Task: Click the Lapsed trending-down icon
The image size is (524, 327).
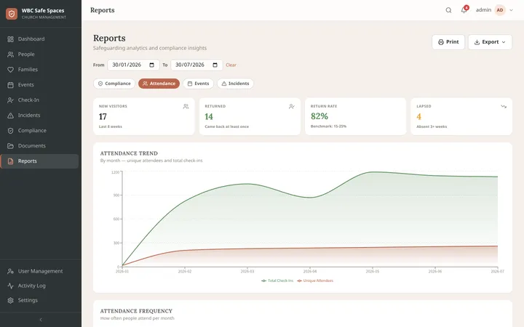Action: pyautogui.click(x=504, y=106)
